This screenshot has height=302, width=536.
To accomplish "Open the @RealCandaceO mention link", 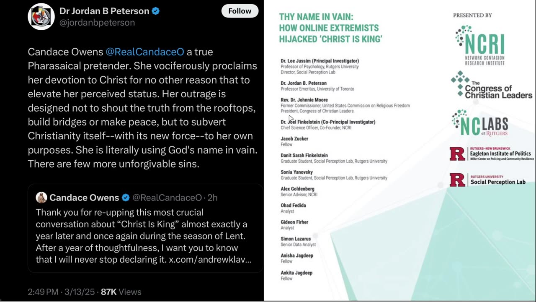I will (x=145, y=52).
